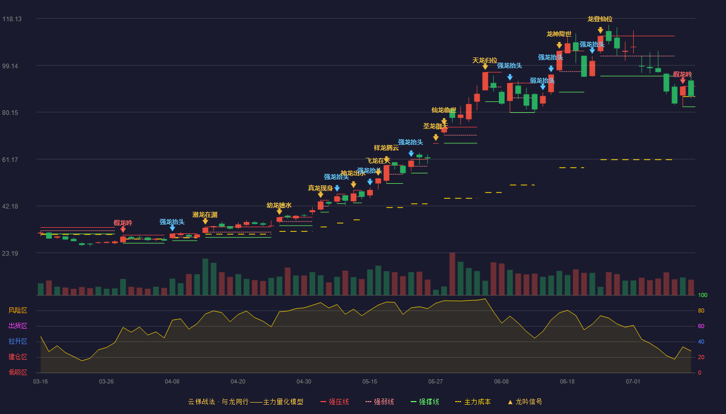Viewport: 726px width, 414px height.
Task: Click the 假龙吟 marker near 03-26
Action: click(x=123, y=229)
